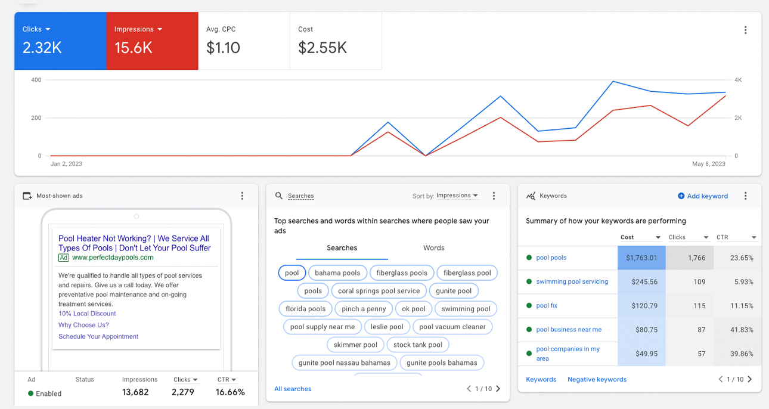The image size is (769, 409).
Task: Open the performance chart three-dot menu
Action: [745, 30]
